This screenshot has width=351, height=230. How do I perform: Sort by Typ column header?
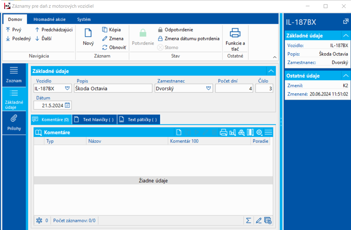(65, 141)
